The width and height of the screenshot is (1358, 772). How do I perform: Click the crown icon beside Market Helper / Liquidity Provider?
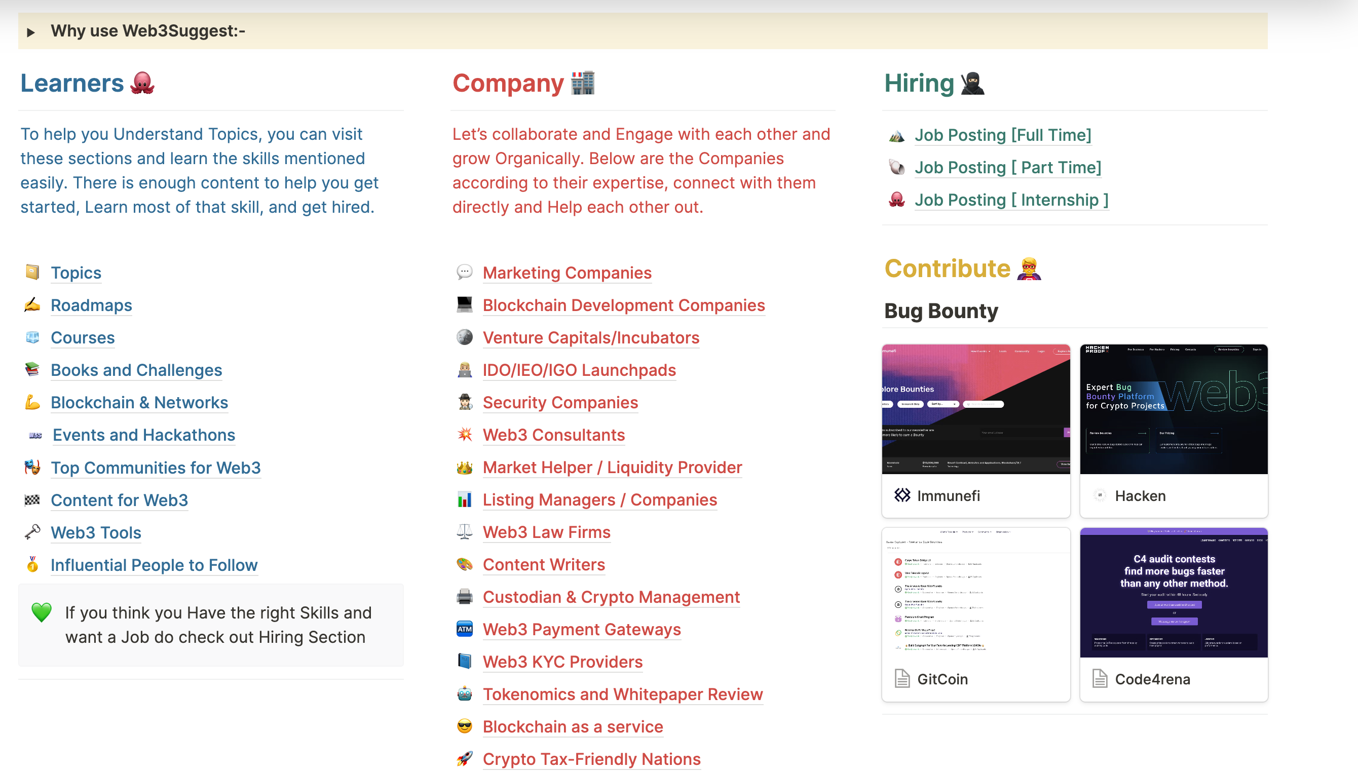click(x=465, y=467)
